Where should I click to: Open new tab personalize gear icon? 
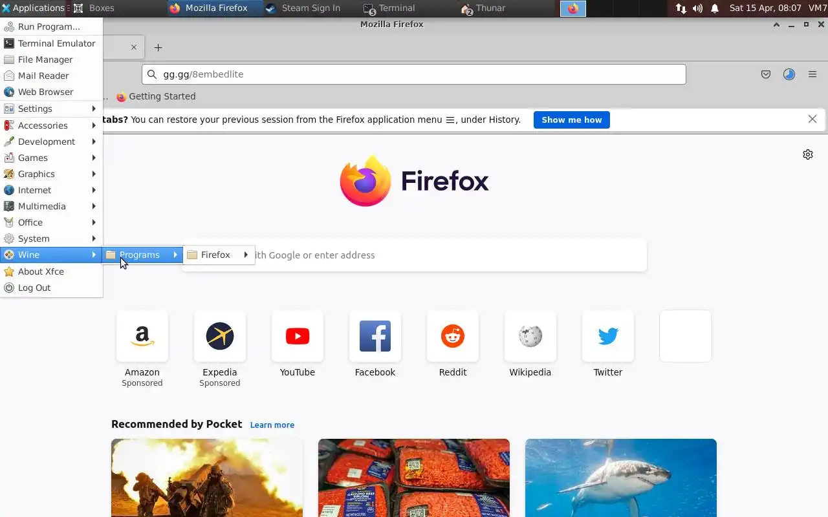pos(808,154)
